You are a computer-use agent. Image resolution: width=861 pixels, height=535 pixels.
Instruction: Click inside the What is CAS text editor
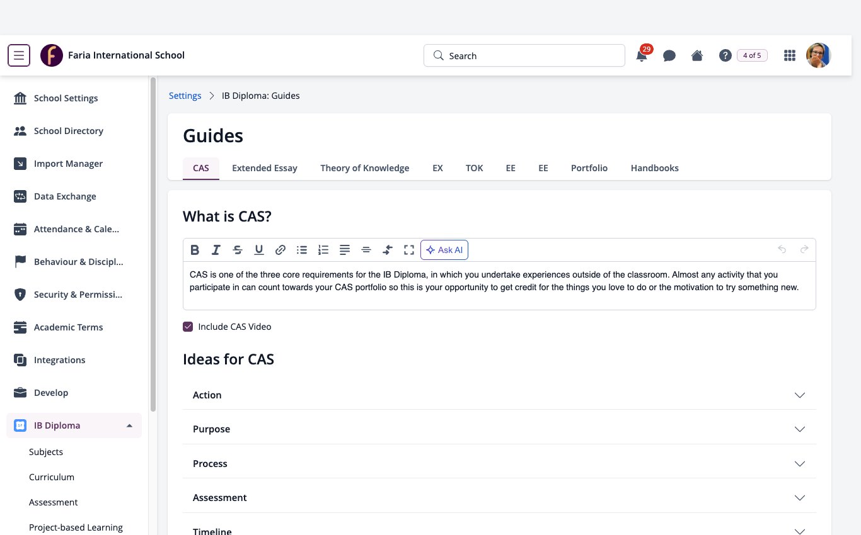499,285
